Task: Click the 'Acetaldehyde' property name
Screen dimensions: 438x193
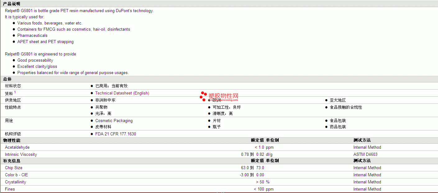Action: [x=17, y=147]
